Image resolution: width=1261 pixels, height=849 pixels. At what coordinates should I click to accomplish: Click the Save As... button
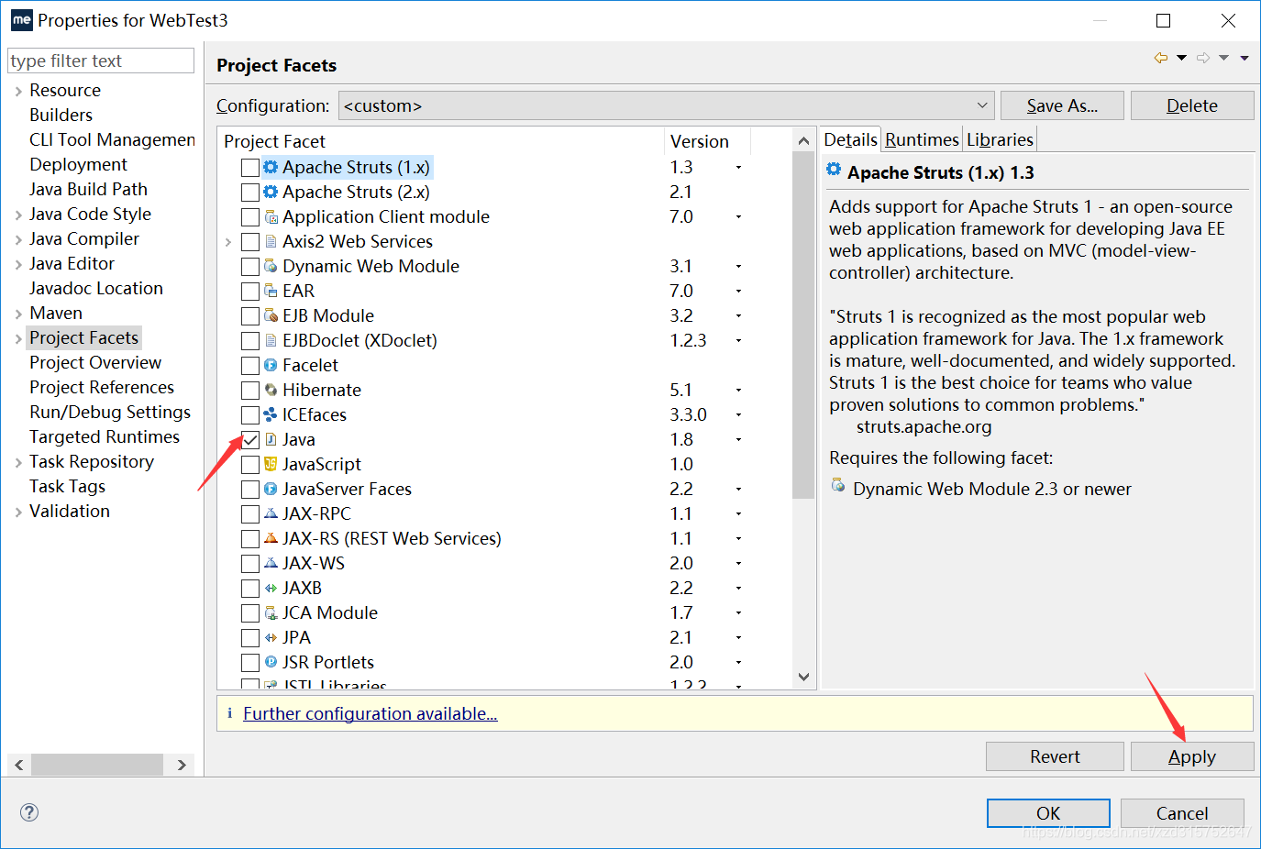(x=1062, y=105)
